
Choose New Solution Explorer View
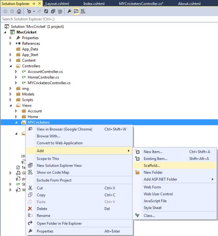79,166
